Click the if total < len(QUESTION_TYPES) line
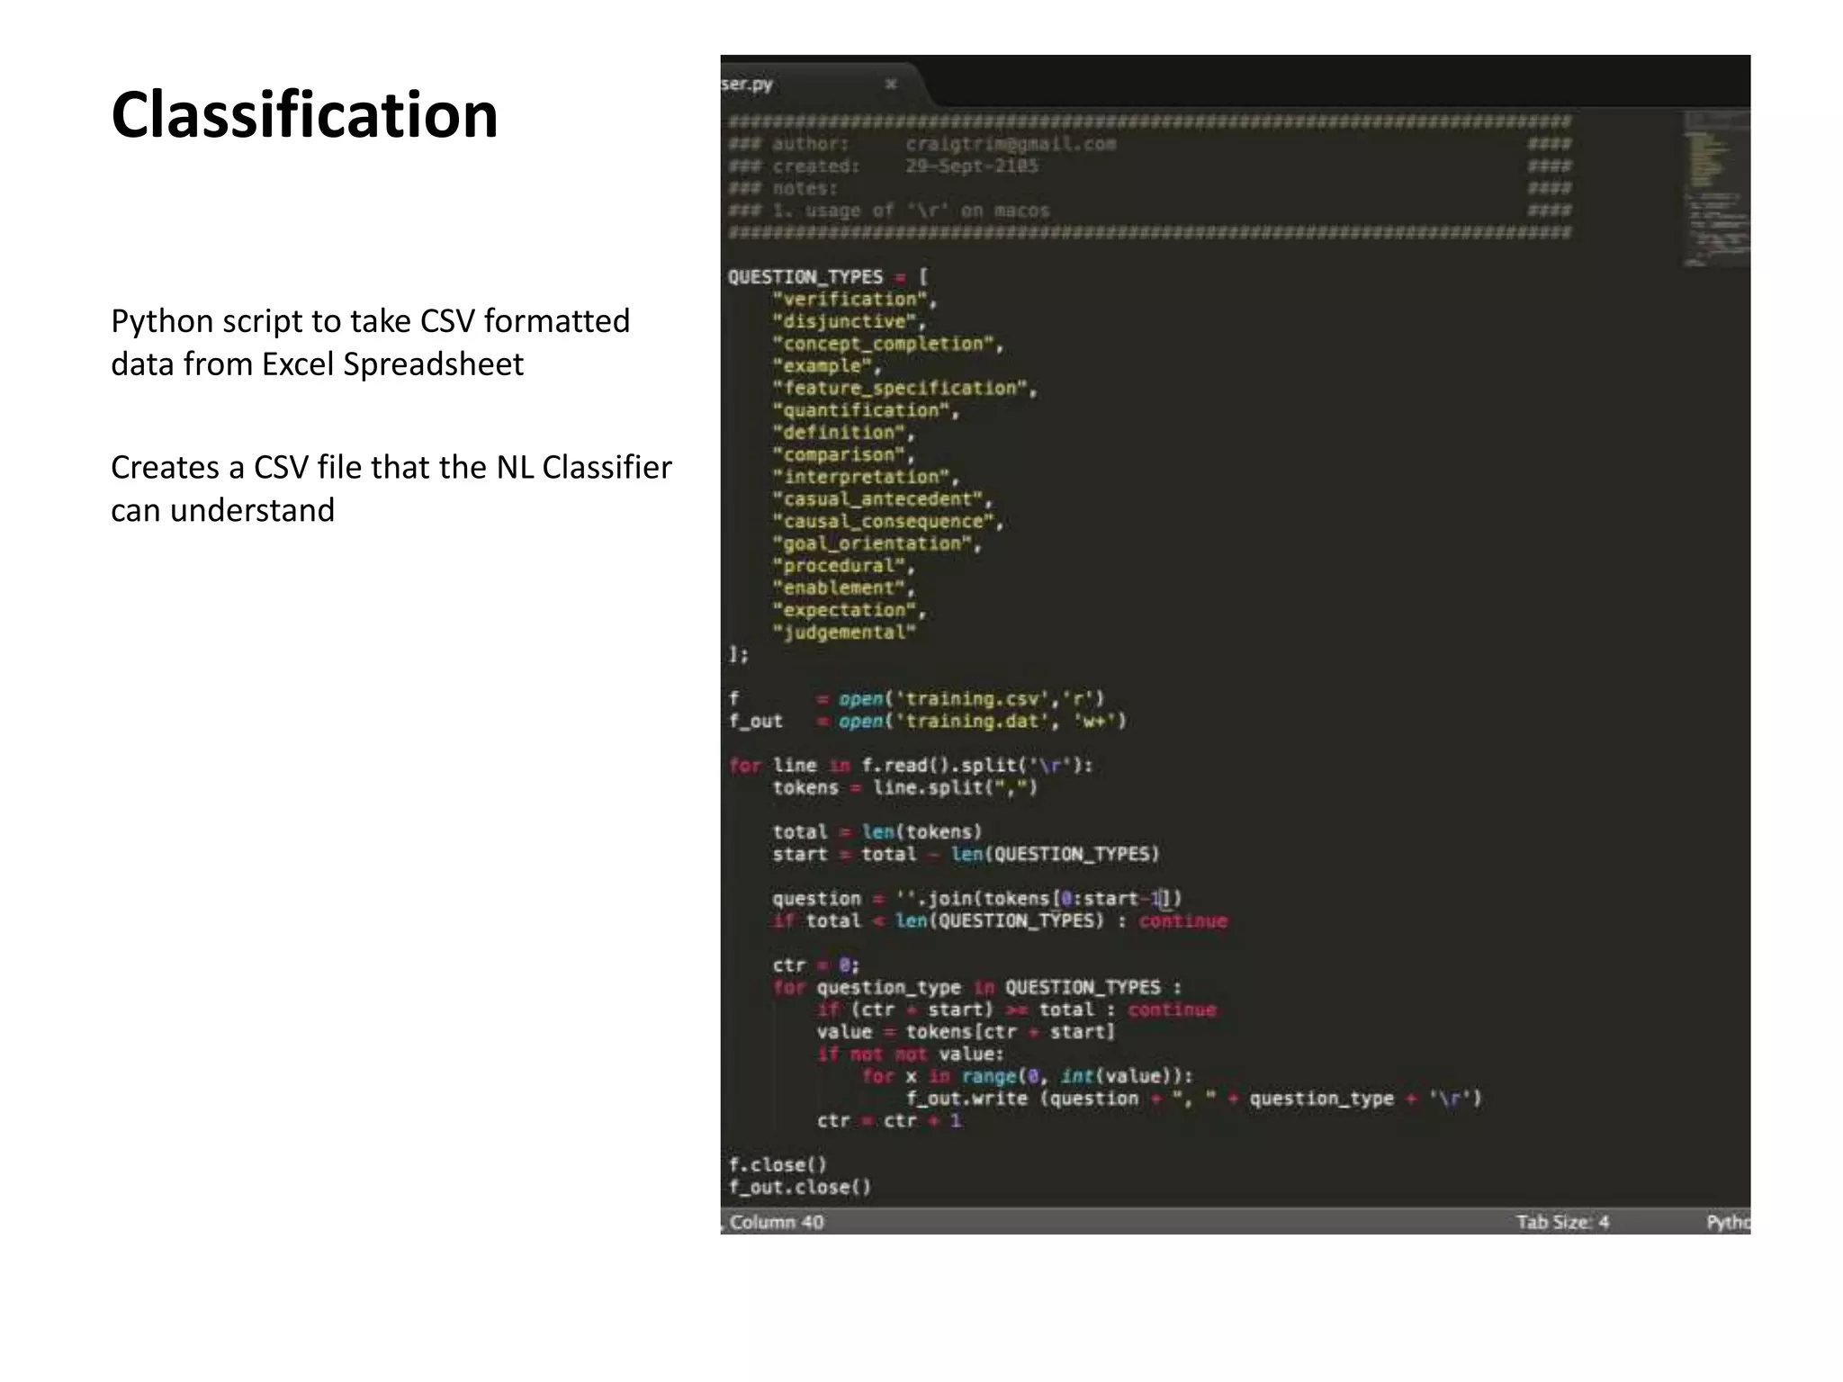Screen dimensions: 1843x1382 point(999,921)
